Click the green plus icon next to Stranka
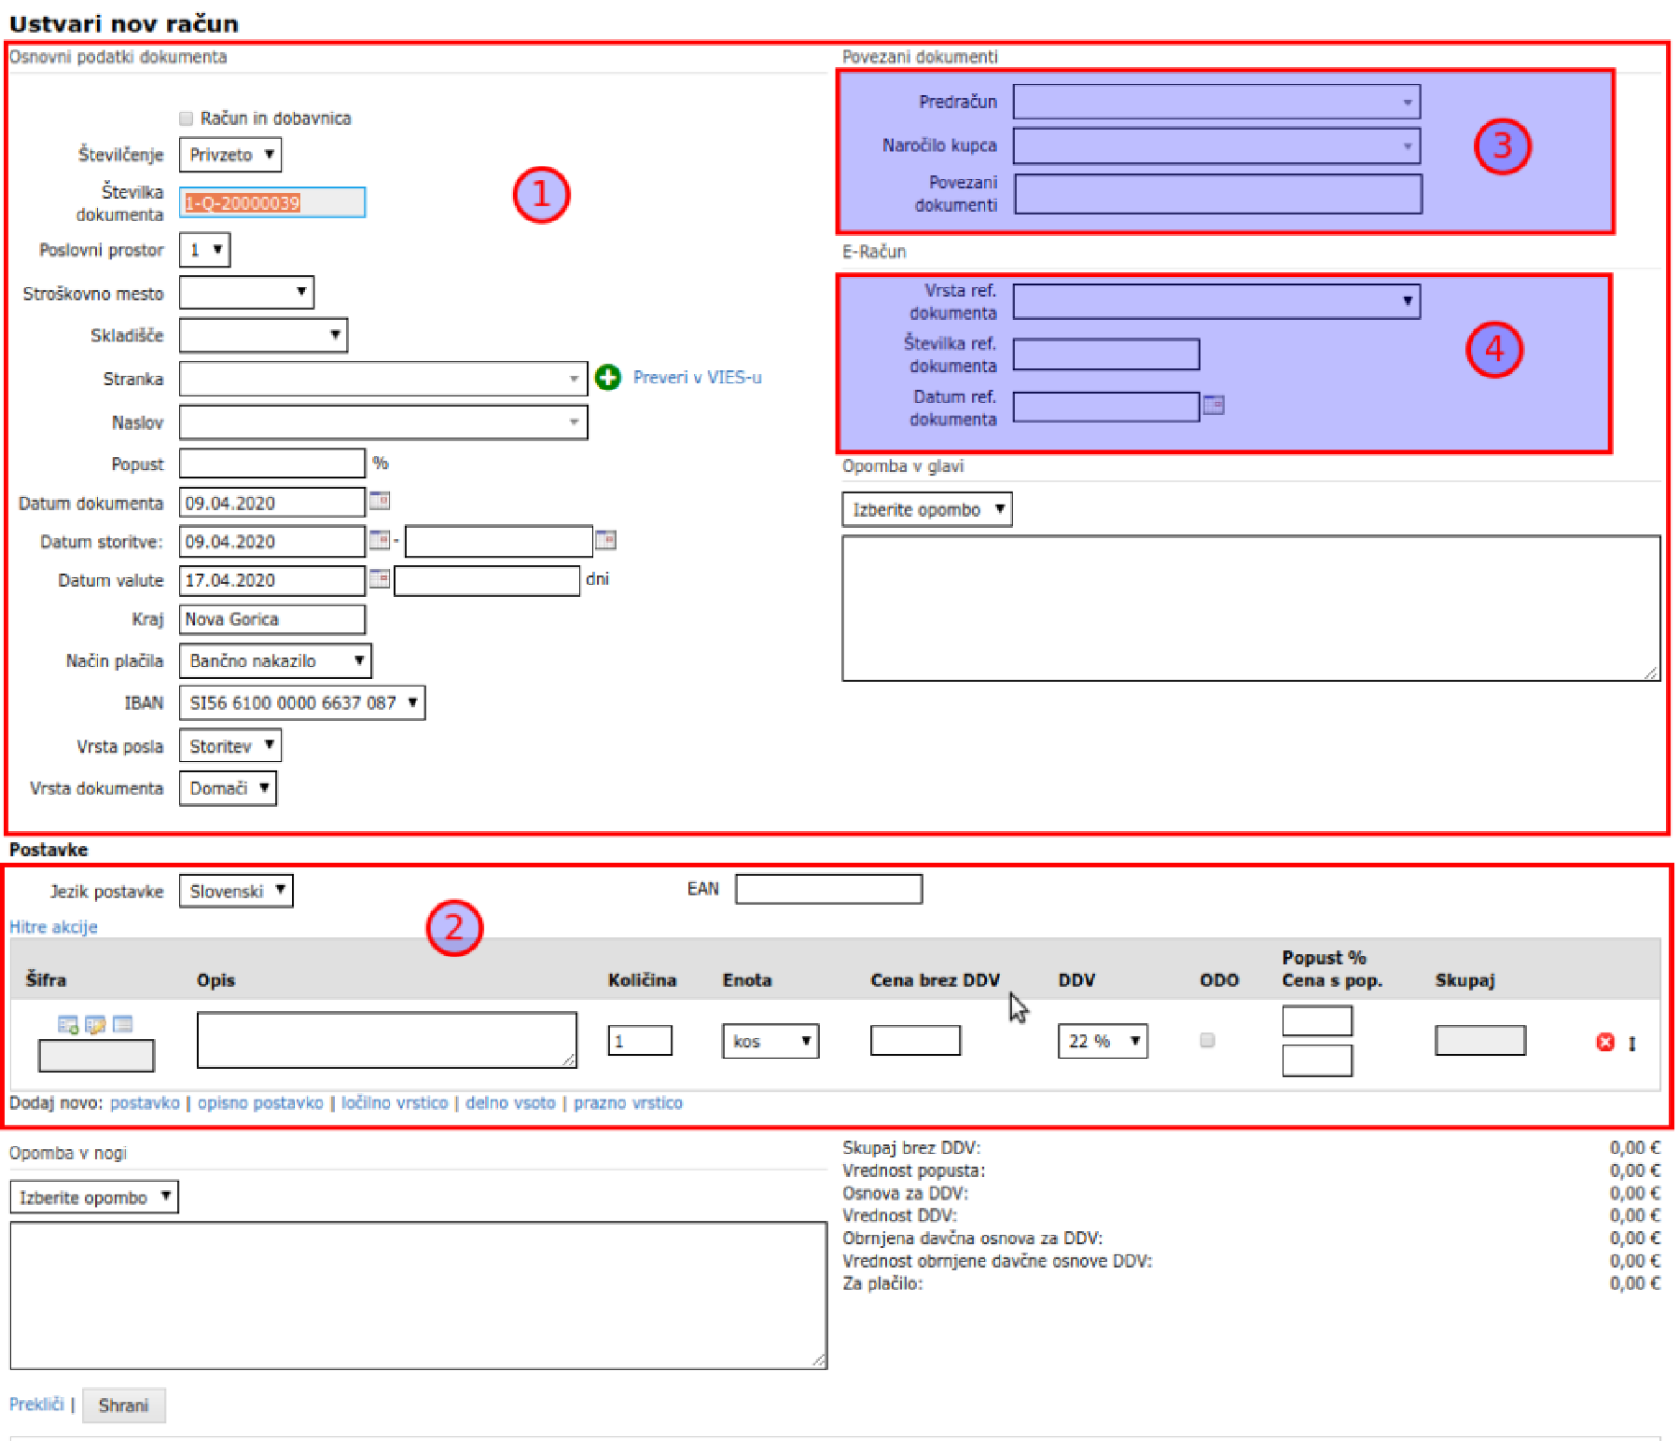The width and height of the screenshot is (1679, 1441). click(x=607, y=378)
